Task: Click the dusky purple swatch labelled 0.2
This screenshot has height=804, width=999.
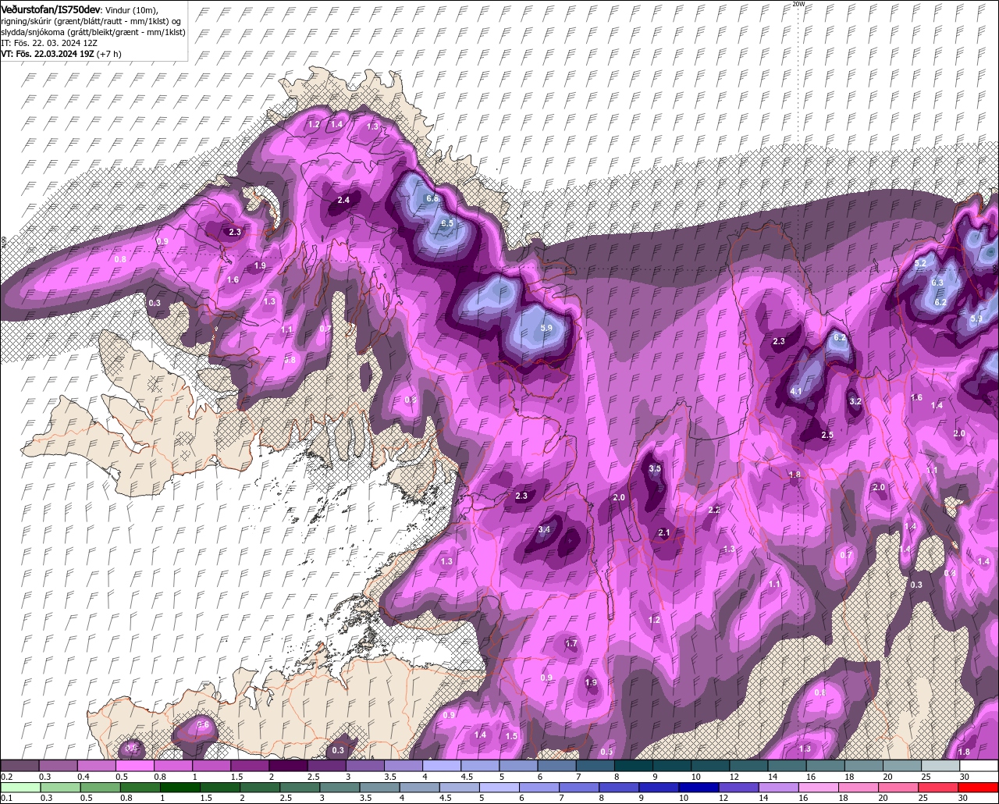Action: pyautogui.click(x=20, y=766)
